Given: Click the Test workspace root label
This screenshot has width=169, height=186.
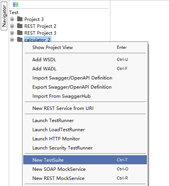Looking at the screenshot, I should tap(14, 13).
